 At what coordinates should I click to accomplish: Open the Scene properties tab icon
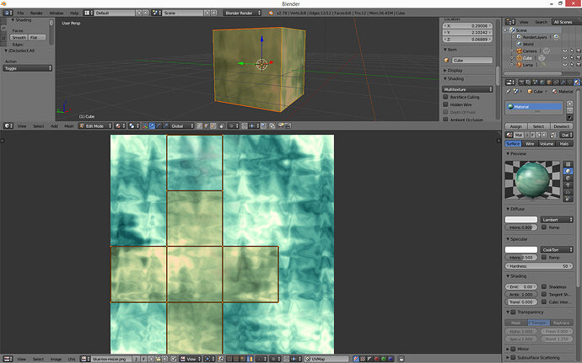click(536, 83)
